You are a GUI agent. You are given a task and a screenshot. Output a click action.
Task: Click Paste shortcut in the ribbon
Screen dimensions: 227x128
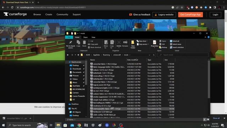coord(94,47)
